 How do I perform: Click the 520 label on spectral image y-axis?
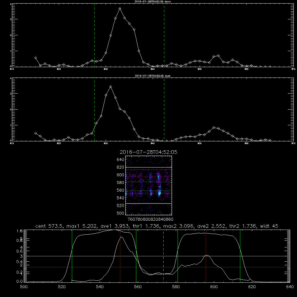tap(121, 206)
